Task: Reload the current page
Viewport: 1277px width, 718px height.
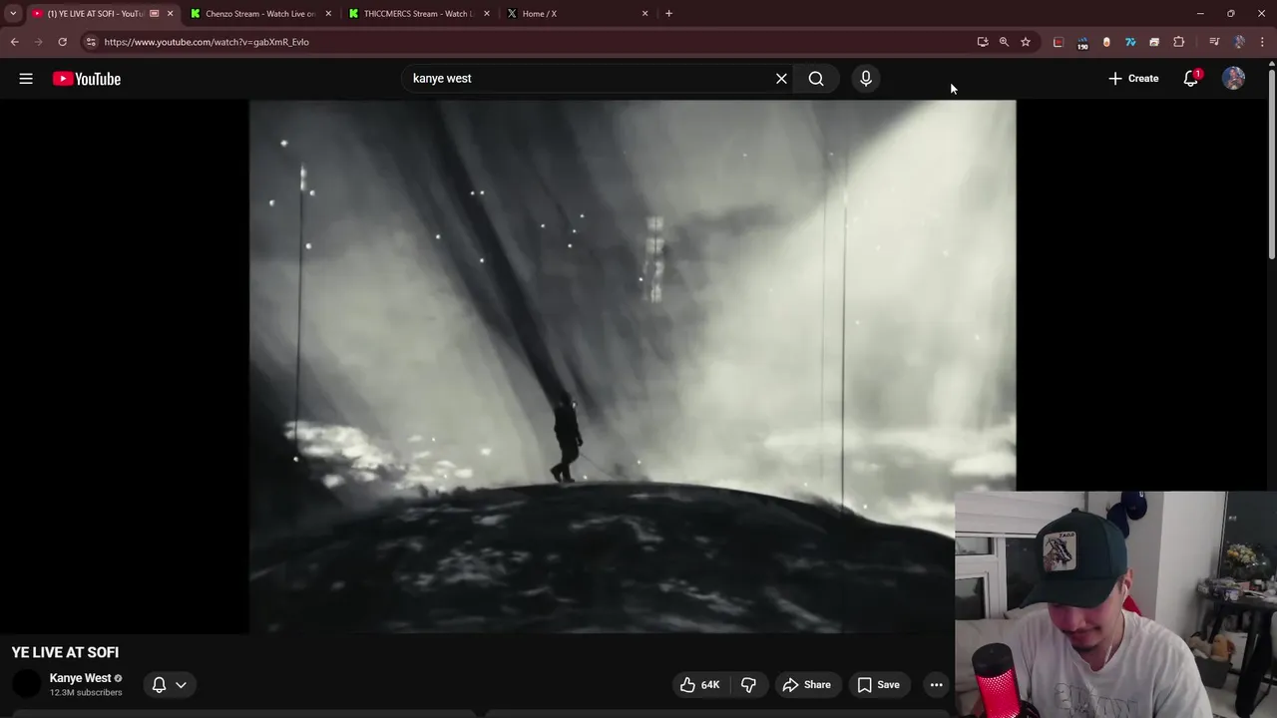Action: tap(62, 42)
